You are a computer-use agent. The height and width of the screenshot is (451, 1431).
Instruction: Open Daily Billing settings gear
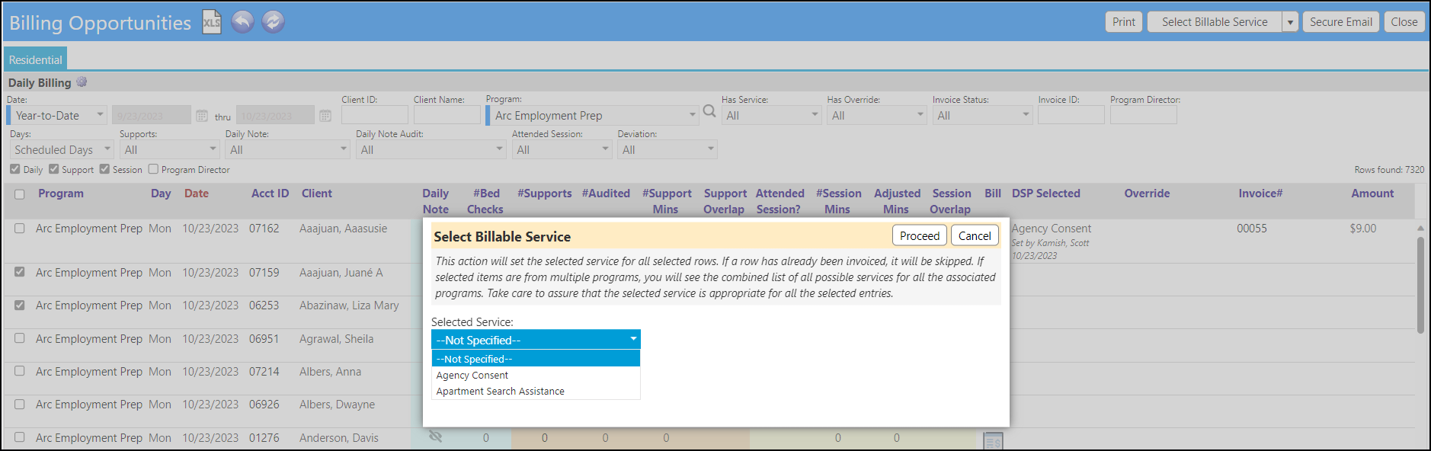click(82, 82)
